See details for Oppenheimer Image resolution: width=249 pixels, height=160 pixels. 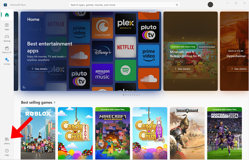pyautogui.click(x=238, y=69)
